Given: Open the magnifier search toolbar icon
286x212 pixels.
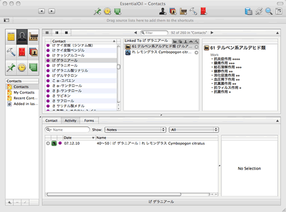Looking at the screenshot, I should tap(269, 12).
